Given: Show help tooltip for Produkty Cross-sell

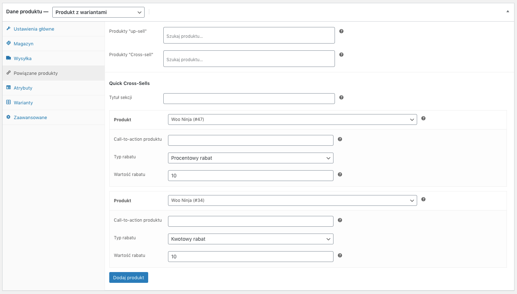Looking at the screenshot, I should (x=341, y=55).
